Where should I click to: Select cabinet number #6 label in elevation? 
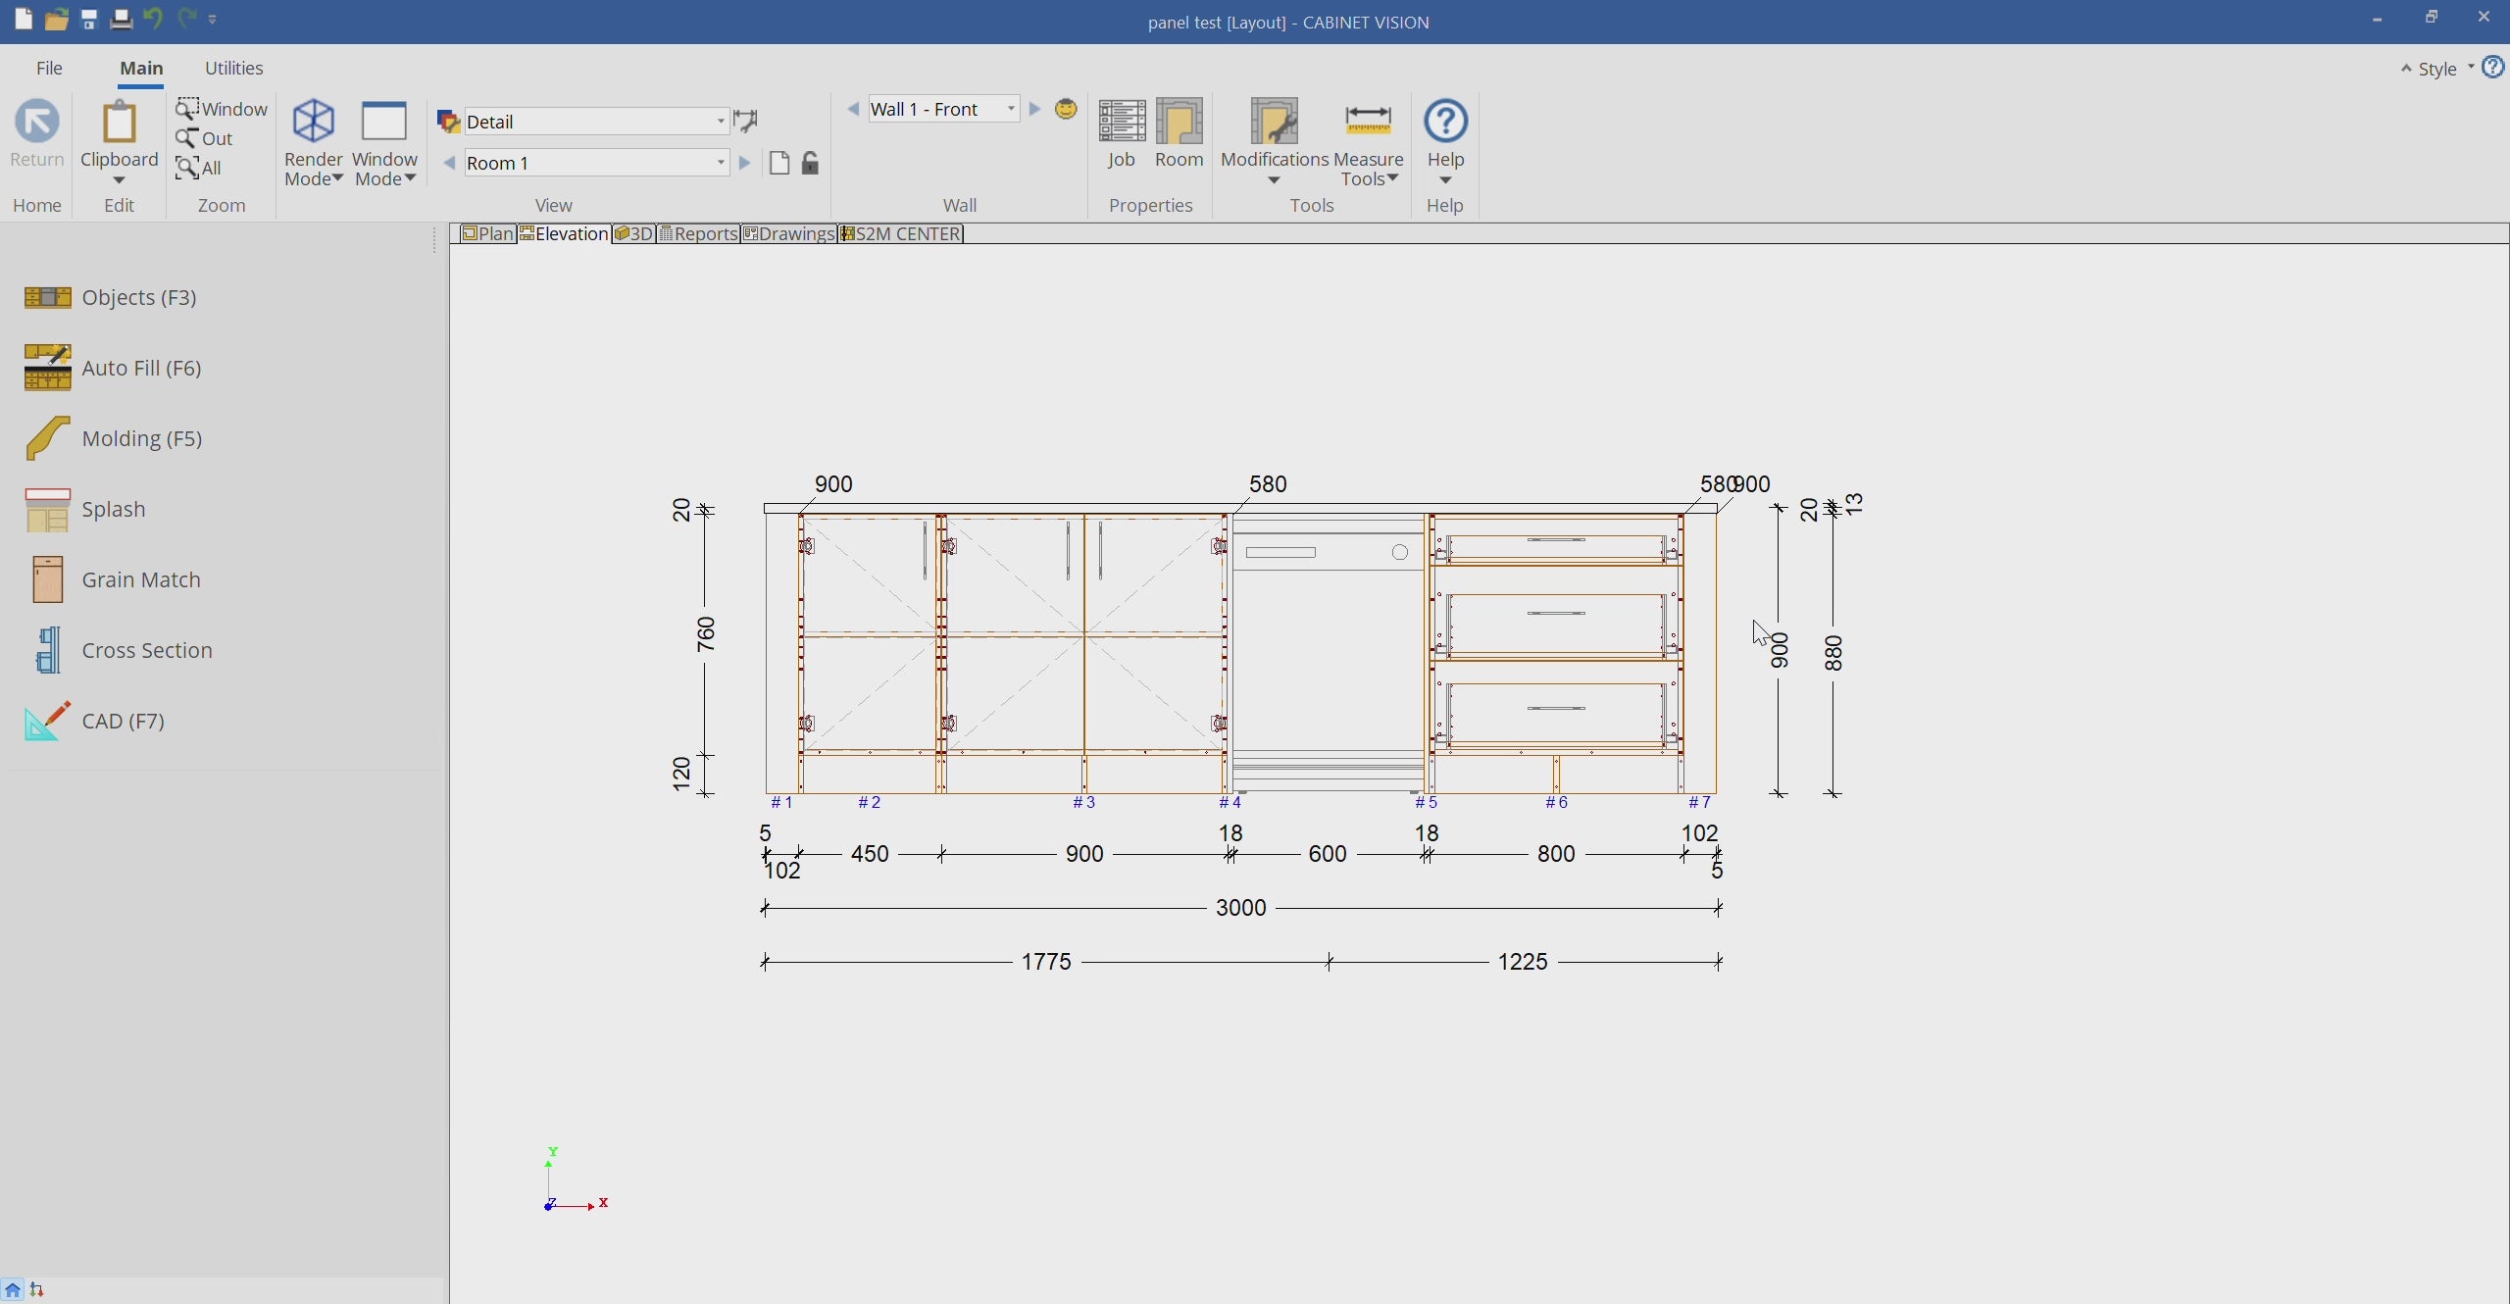(1556, 802)
